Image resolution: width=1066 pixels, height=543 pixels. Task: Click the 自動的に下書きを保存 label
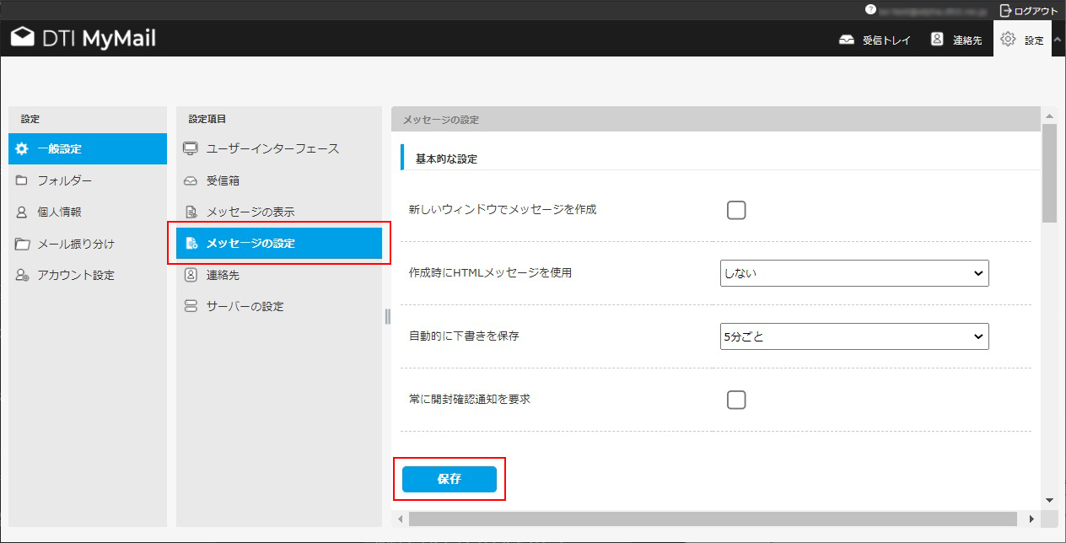click(464, 336)
